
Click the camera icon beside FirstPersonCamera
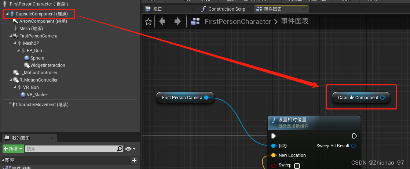pos(16,36)
